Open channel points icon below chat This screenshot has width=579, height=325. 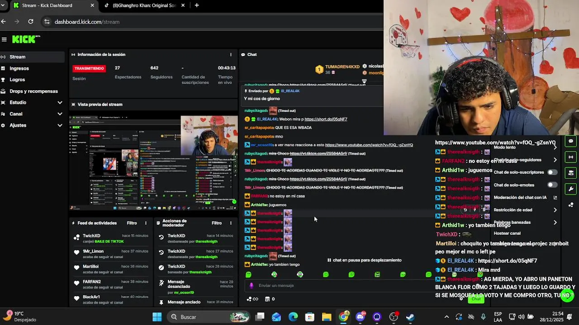[x=252, y=299]
